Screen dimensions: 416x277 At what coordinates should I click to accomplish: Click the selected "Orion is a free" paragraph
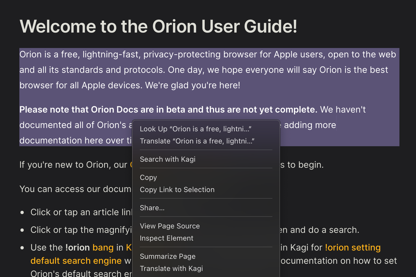[x=207, y=70]
